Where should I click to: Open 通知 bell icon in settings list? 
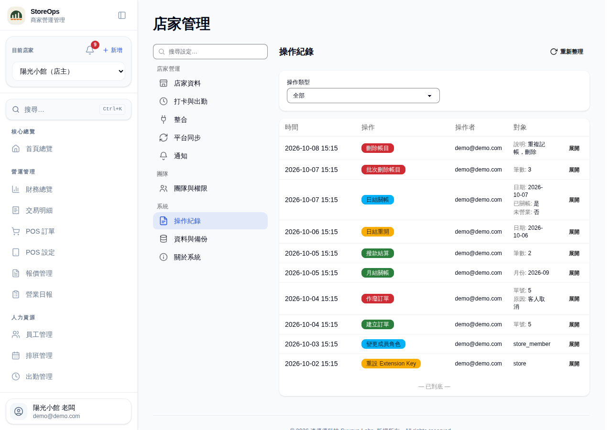164,156
